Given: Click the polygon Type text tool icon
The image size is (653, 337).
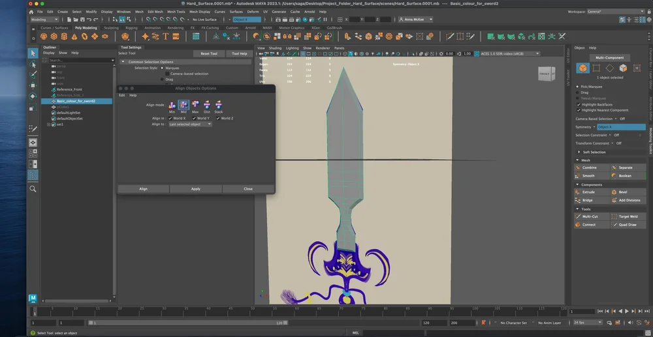Looking at the screenshot, I should pyautogui.click(x=165, y=37).
